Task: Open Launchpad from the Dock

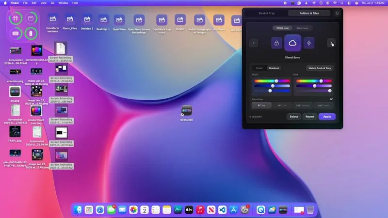Action: 89,210
